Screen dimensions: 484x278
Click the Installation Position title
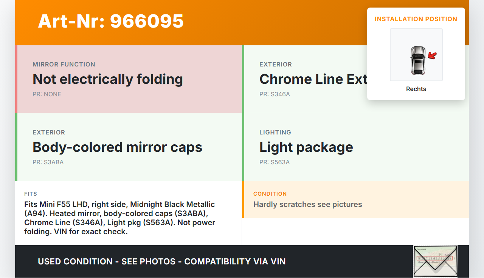(x=416, y=19)
